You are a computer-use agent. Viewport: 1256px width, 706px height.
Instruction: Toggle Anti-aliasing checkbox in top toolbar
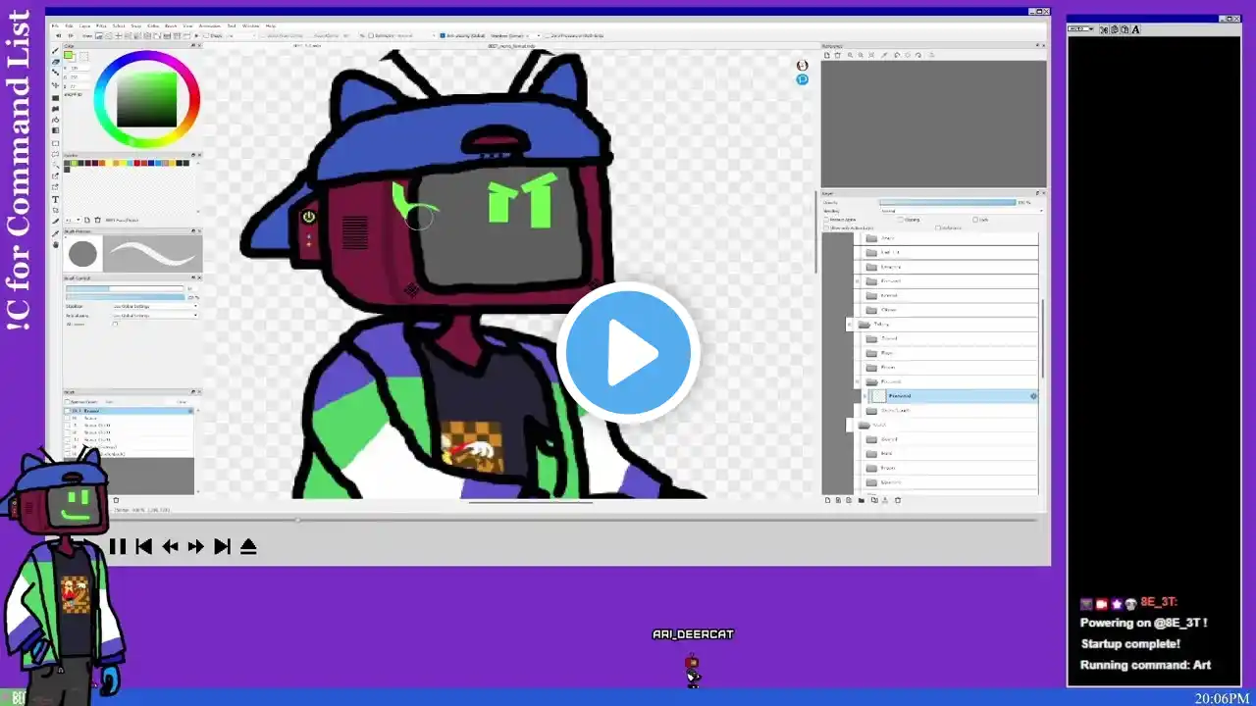(x=443, y=35)
